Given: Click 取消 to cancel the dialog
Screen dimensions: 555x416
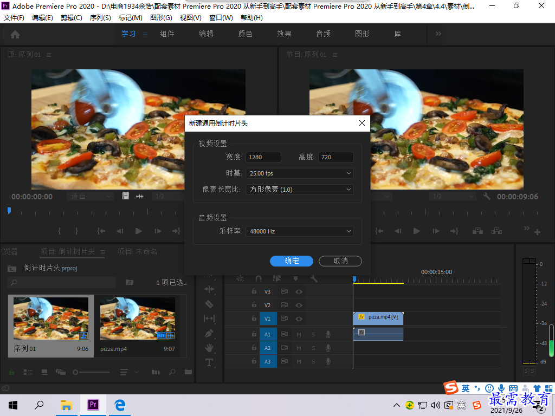Looking at the screenshot, I should tap(340, 261).
